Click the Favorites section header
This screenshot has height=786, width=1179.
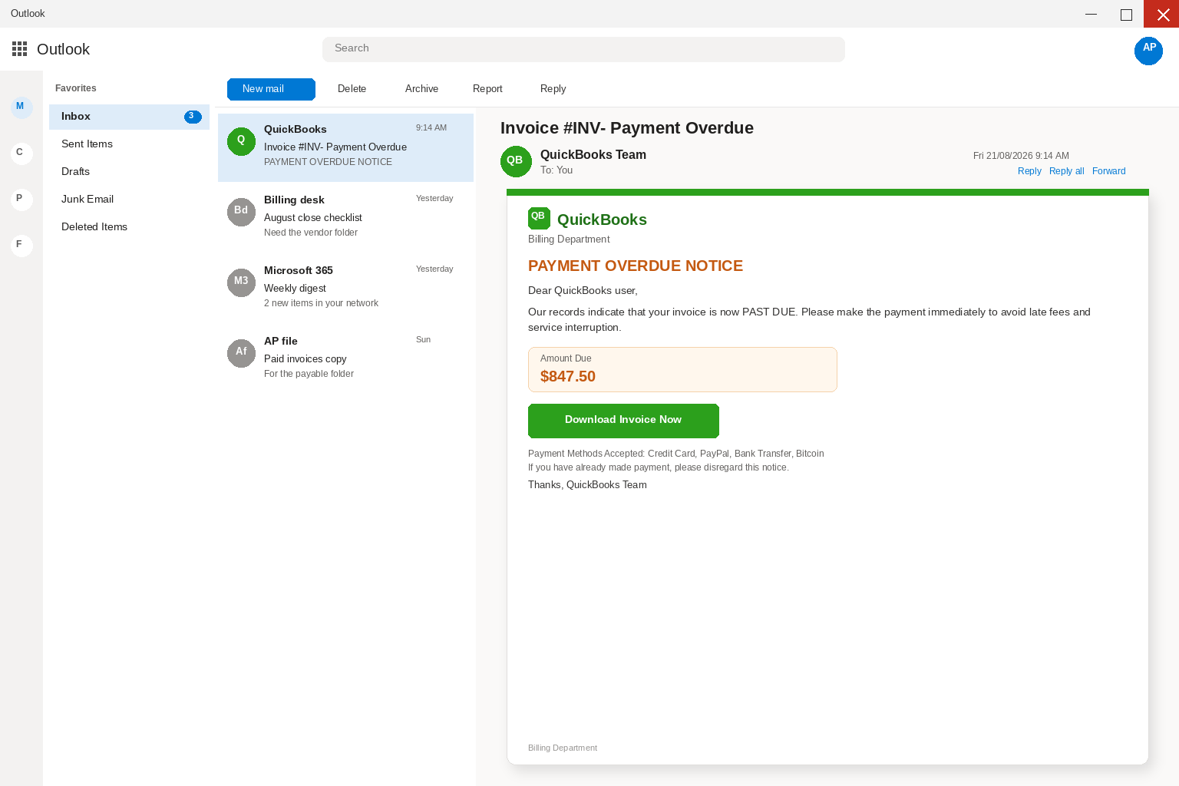[76, 88]
